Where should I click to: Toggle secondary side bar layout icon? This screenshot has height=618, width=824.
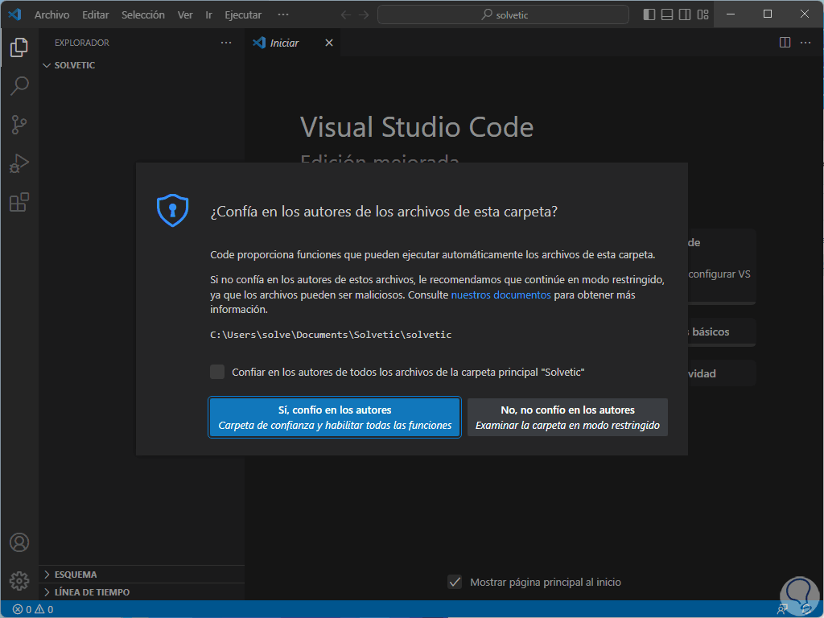point(685,14)
